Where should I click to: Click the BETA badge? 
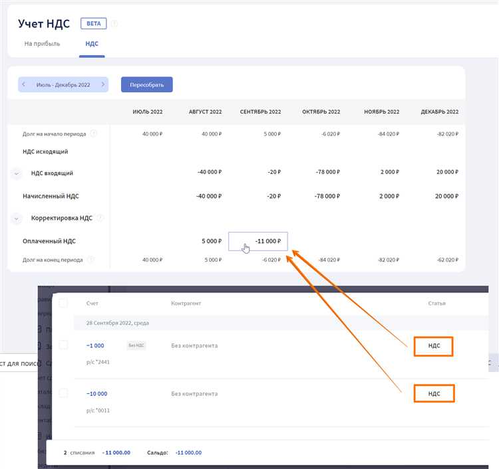[93, 24]
